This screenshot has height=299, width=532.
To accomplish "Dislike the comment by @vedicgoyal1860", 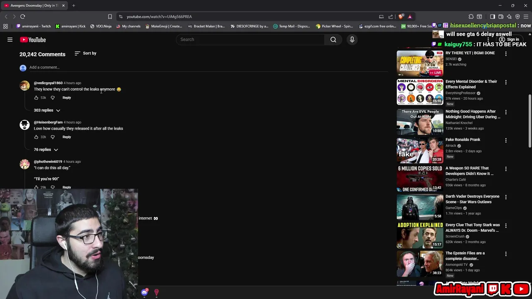I will pos(53,98).
